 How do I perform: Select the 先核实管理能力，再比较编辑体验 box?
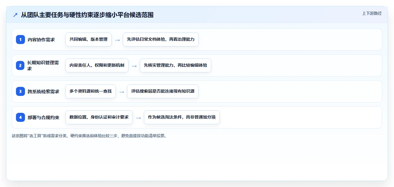[175, 65]
